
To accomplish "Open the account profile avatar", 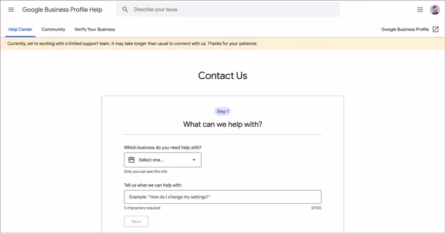I will point(435,9).
